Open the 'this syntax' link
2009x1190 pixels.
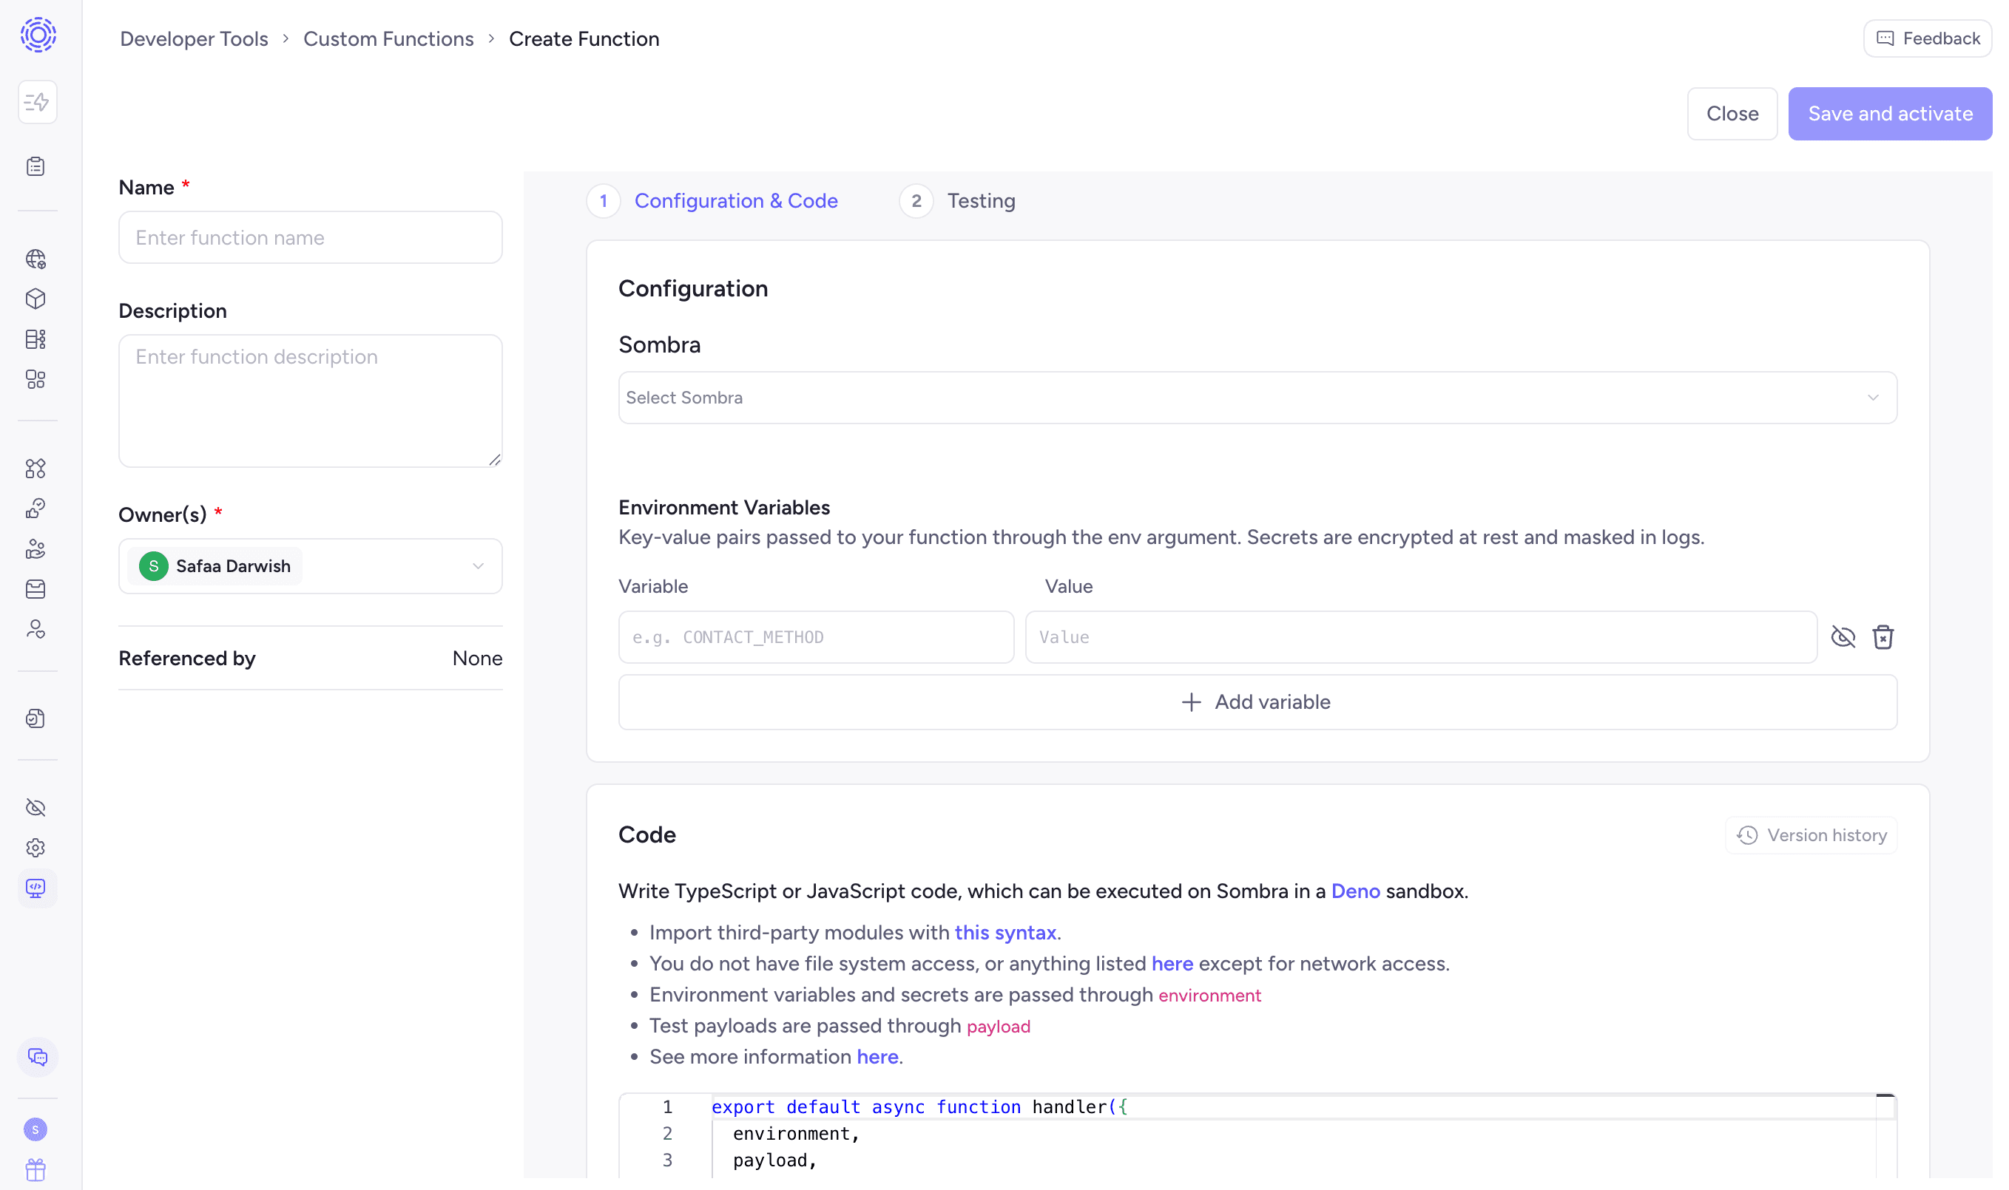coord(1004,932)
